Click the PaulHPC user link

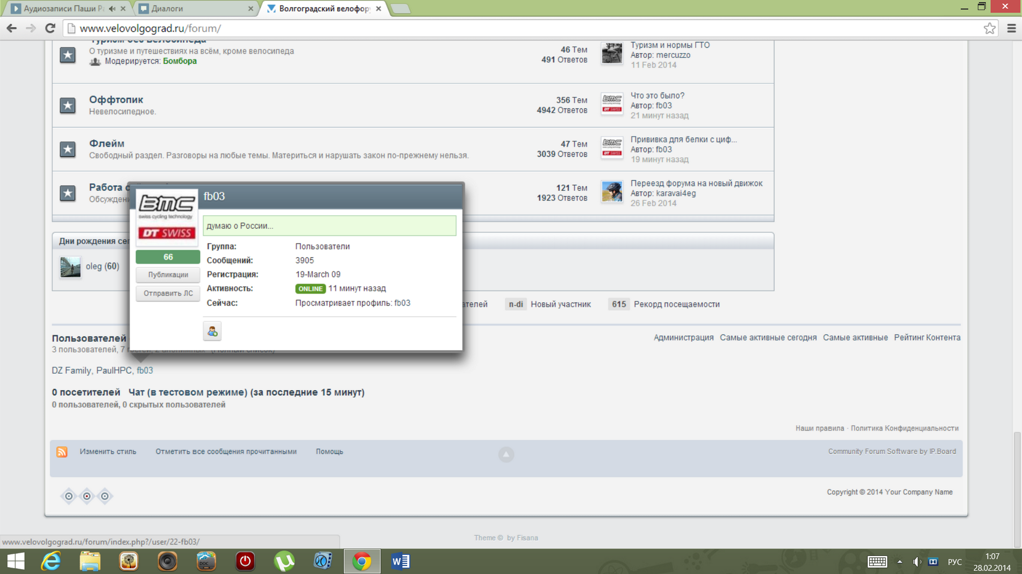(x=114, y=370)
